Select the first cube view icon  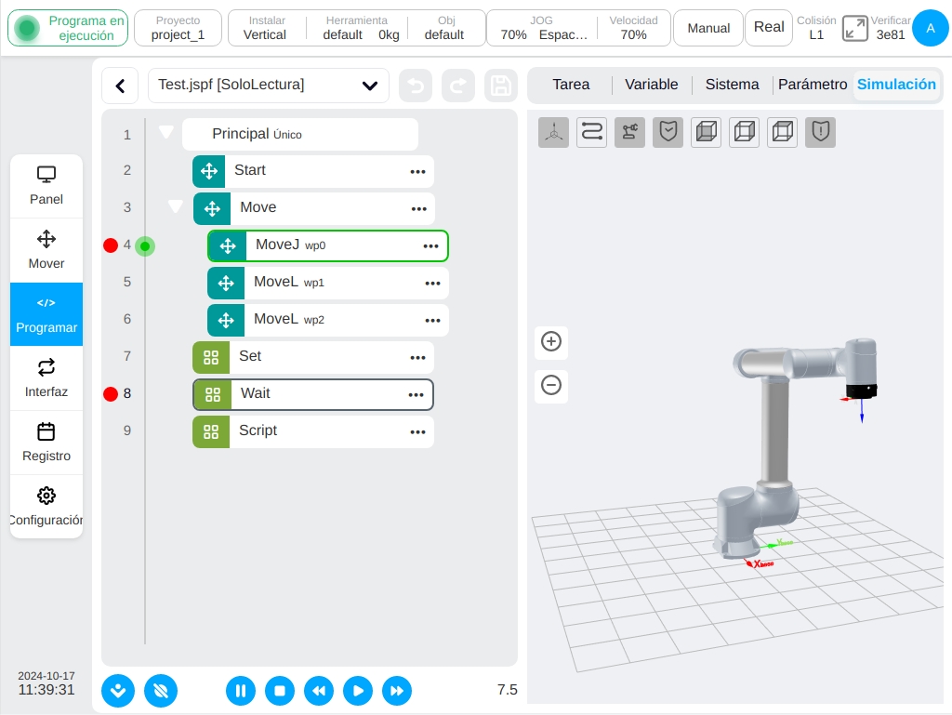pyautogui.click(x=707, y=132)
